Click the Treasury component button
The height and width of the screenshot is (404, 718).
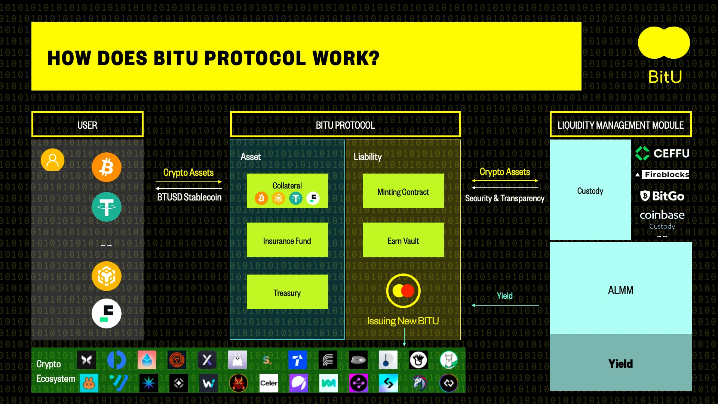pos(287,293)
